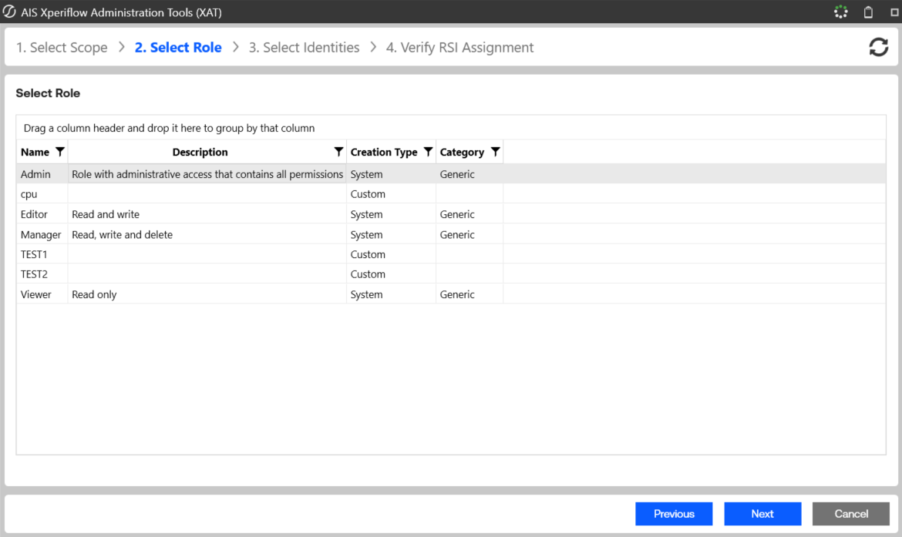Select the TEST2 role row
The height and width of the screenshot is (537, 902).
(x=451, y=274)
